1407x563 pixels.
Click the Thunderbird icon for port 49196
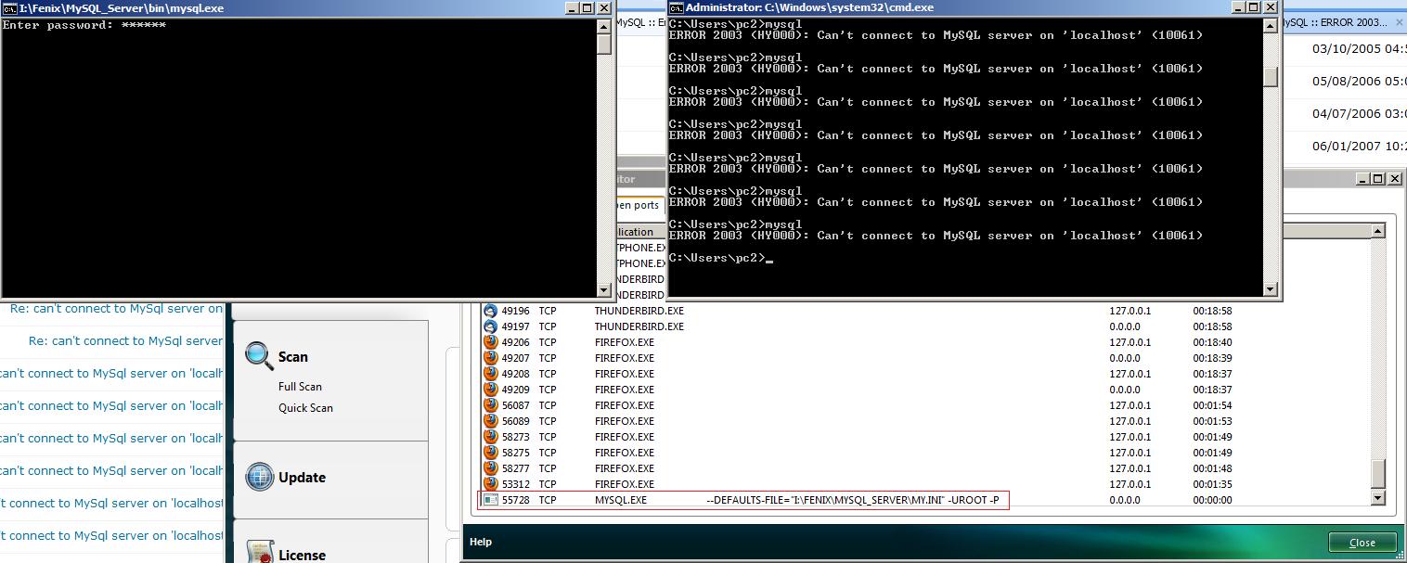pyautogui.click(x=490, y=311)
